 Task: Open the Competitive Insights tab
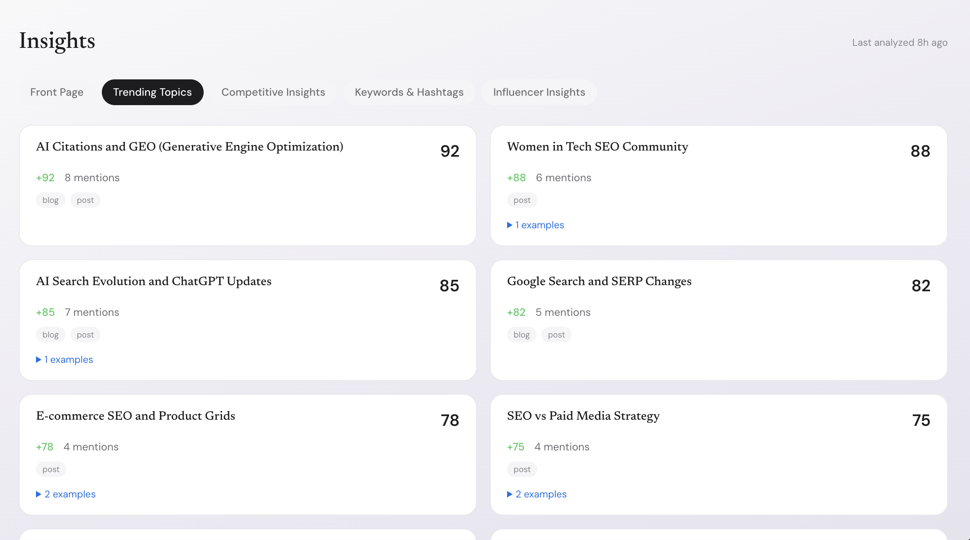(x=273, y=92)
